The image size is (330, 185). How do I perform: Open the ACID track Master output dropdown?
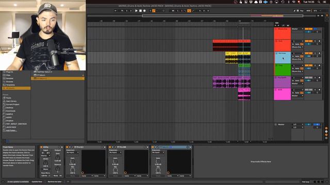pos(298,96)
